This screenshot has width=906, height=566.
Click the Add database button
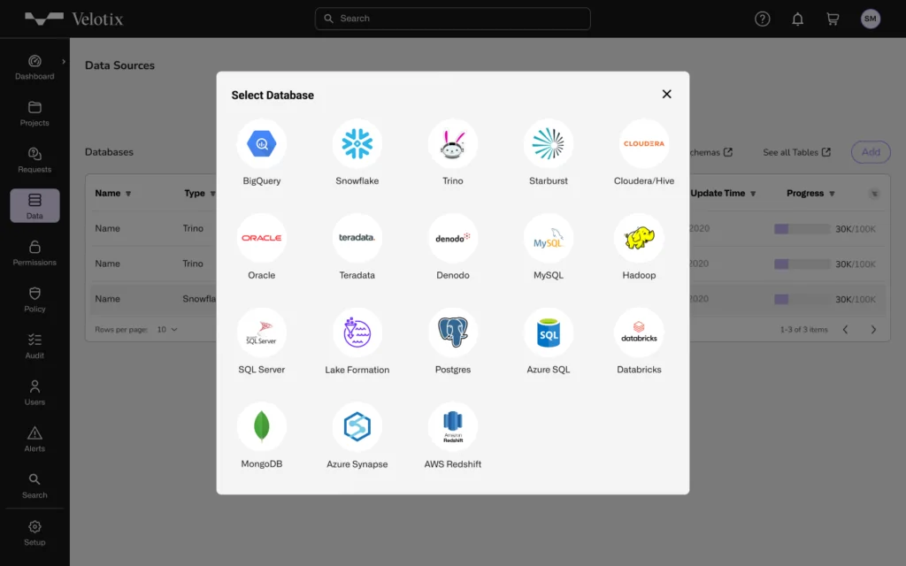coord(871,152)
